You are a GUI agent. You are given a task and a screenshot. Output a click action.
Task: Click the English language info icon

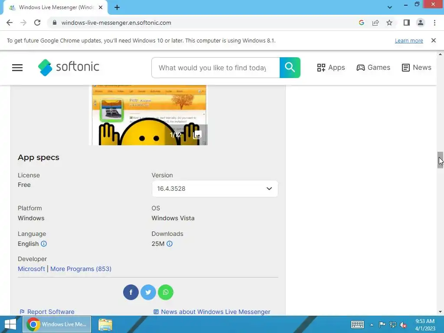[44, 244]
